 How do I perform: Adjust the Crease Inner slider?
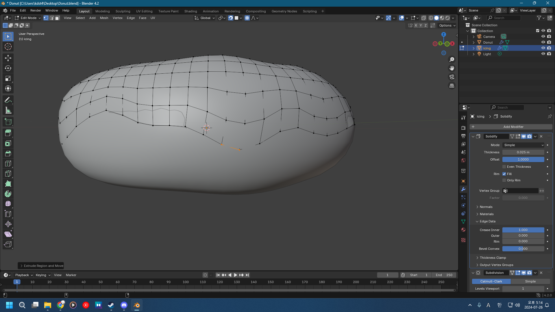(x=523, y=230)
